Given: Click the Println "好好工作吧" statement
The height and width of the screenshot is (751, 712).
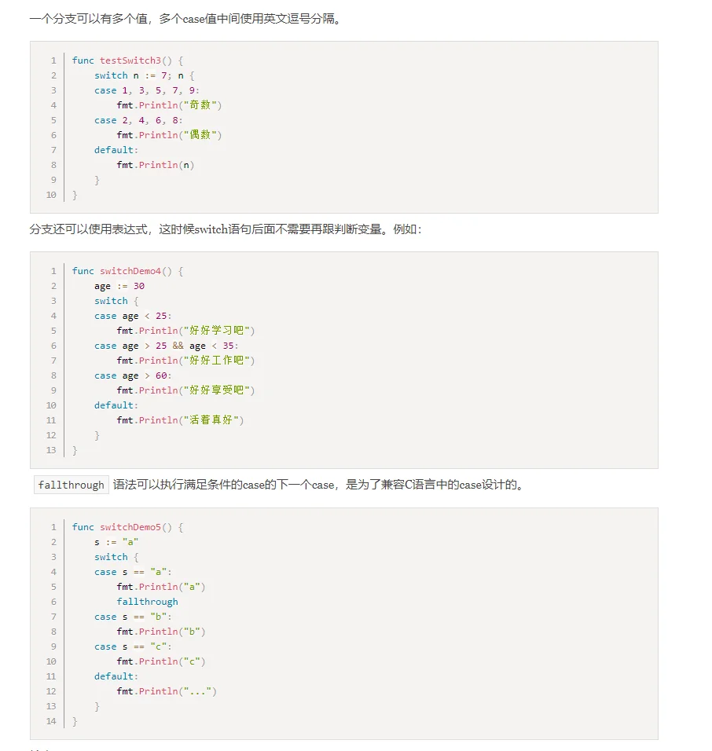Looking at the screenshot, I should (186, 360).
